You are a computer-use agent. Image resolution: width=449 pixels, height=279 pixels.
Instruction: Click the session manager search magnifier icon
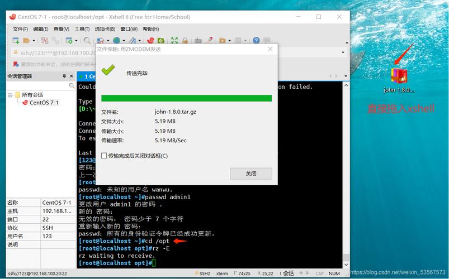point(72,86)
